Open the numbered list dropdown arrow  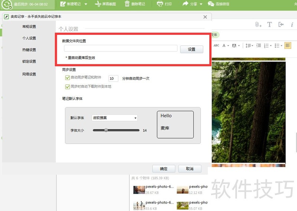tap(271, 46)
